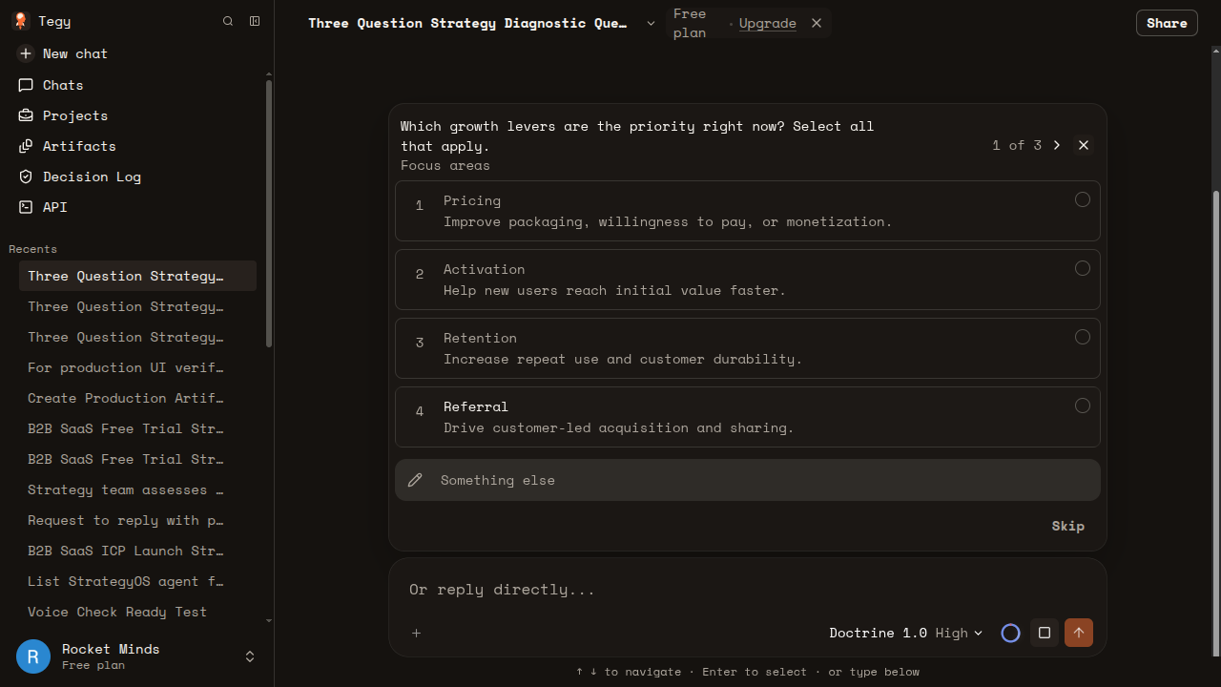Image resolution: width=1221 pixels, height=687 pixels.
Task: Open recent chat Request to reply with p…
Action: (x=137, y=520)
